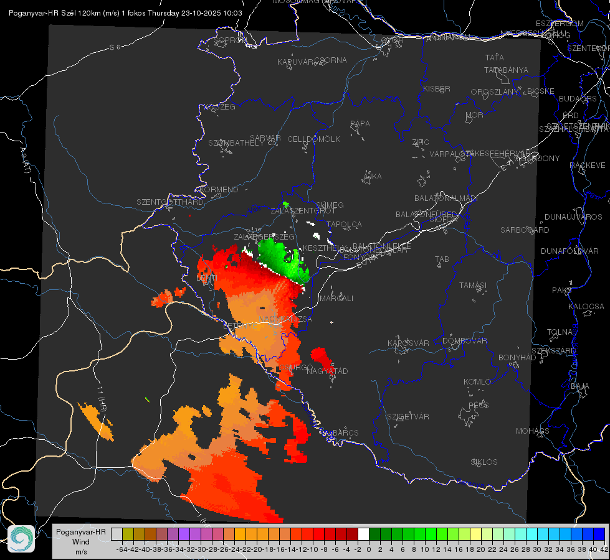Click the SÁRBOGÁRD city label
This screenshot has height=560, width=610.
coord(525,230)
